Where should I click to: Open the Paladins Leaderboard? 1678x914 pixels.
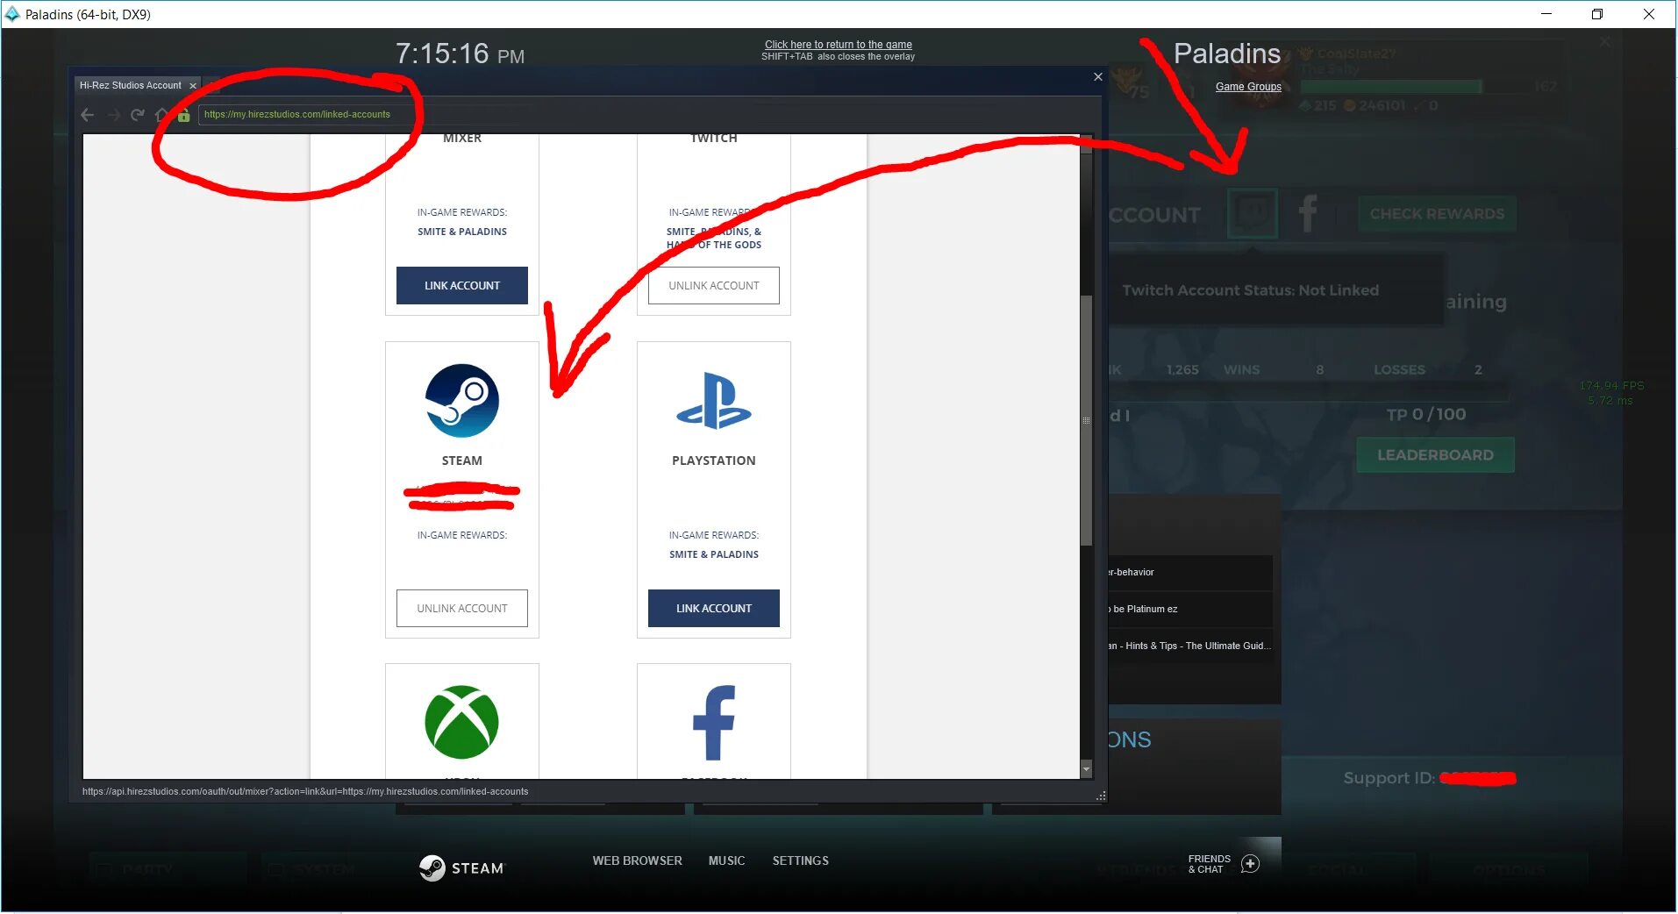point(1435,455)
